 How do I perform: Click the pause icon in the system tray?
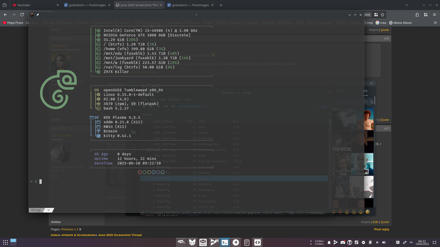point(377,243)
